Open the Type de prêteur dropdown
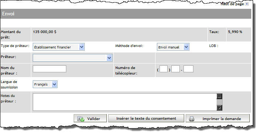Screen dimensions: 259x134 59,47
